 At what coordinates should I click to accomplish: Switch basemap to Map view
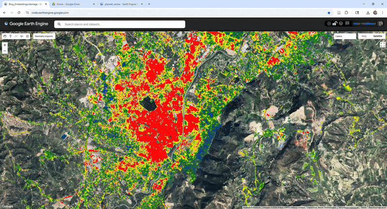tap(364, 36)
